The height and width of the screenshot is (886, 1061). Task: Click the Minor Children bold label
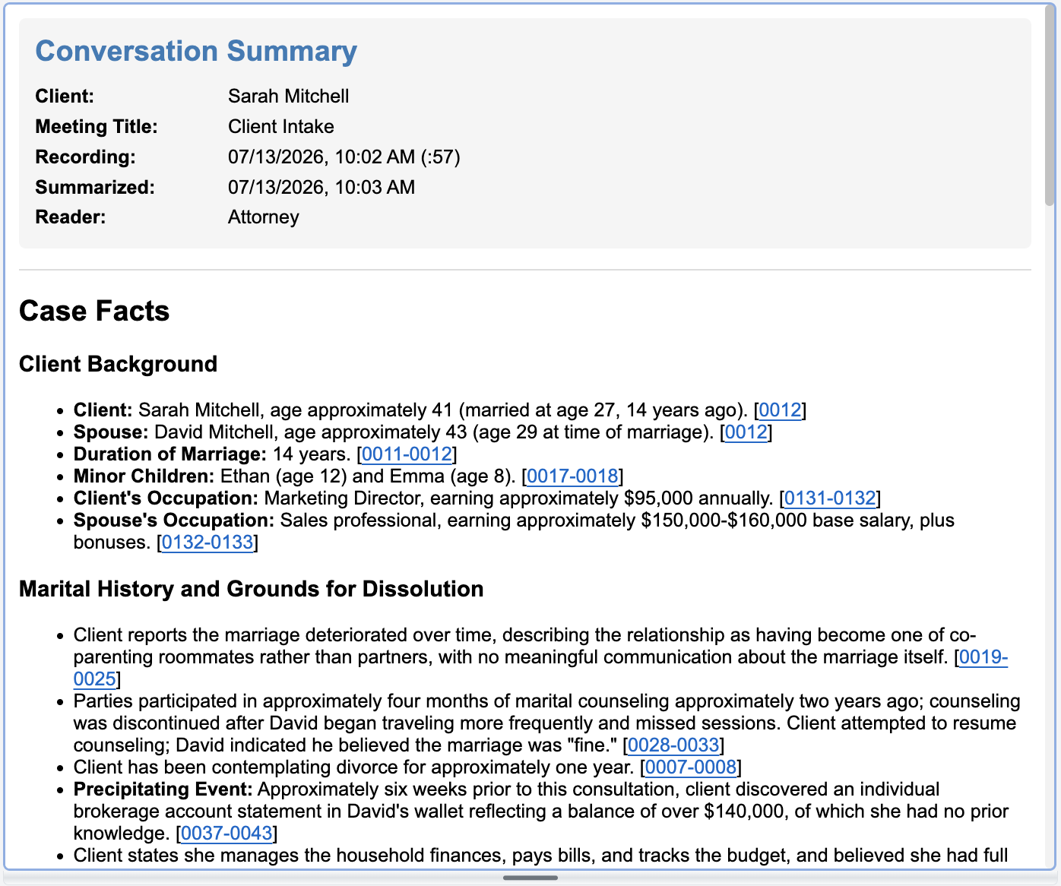(x=144, y=476)
